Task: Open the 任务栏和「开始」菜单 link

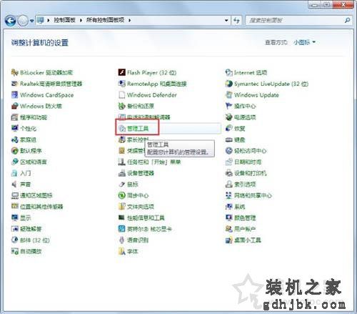Action: (x=154, y=162)
